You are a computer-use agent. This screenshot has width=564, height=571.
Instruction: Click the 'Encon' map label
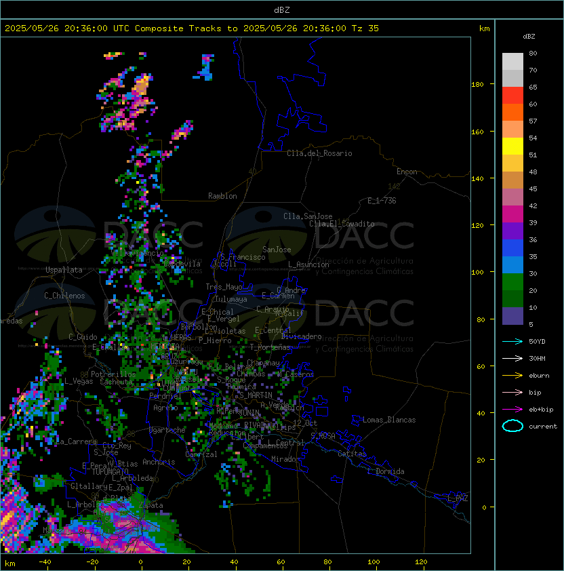point(407,172)
